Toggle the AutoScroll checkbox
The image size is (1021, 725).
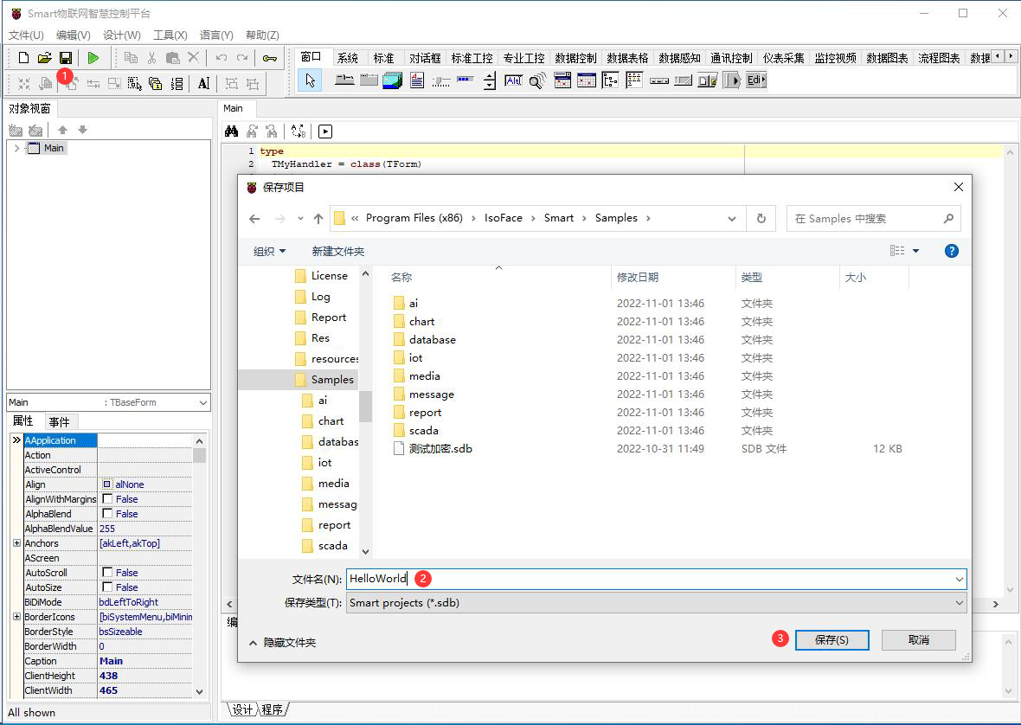tap(107, 573)
